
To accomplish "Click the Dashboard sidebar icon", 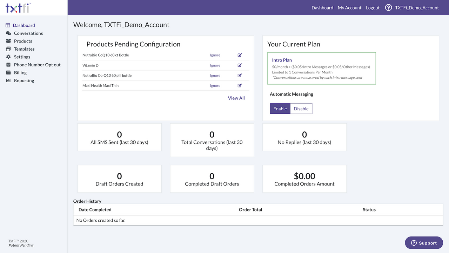I will [8, 25].
